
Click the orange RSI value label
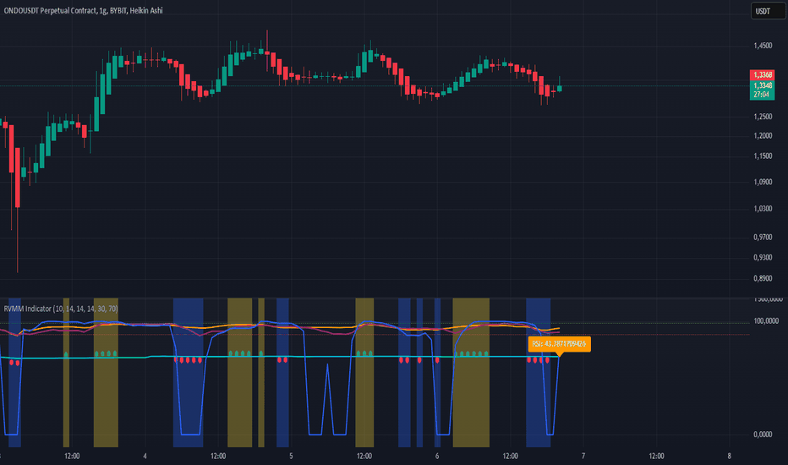pyautogui.click(x=560, y=344)
